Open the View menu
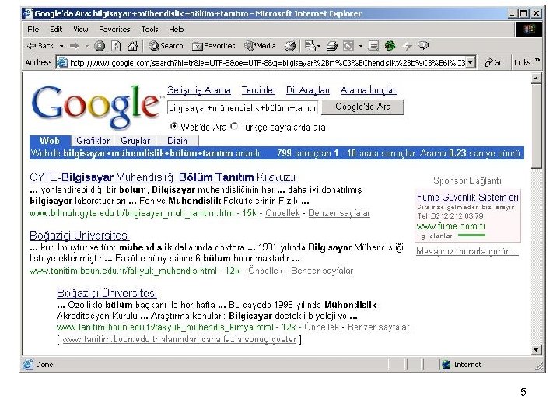This screenshot has width=560, height=420. 81,30
